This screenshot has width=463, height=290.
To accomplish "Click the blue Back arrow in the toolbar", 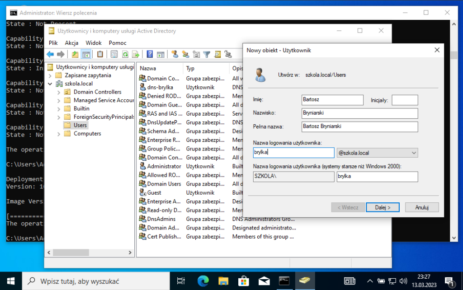I will pos(50,54).
